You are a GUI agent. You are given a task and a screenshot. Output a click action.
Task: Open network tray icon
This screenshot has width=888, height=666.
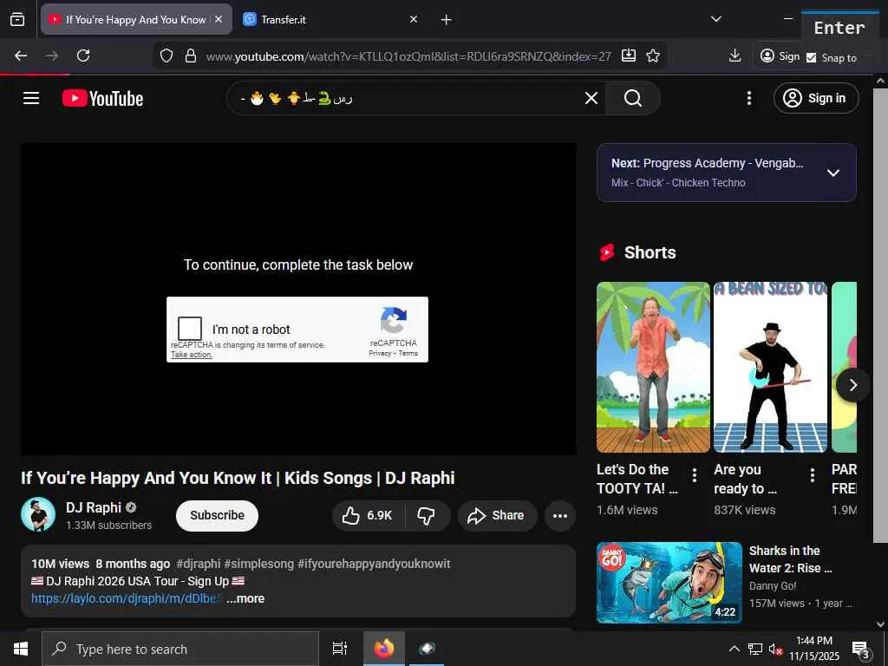(x=755, y=650)
